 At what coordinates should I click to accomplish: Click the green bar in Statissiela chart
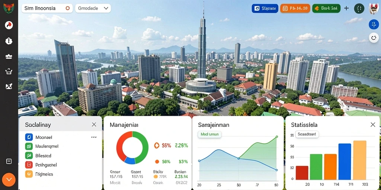pos(316,167)
